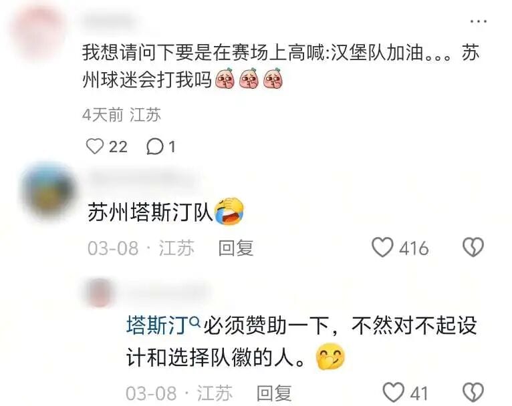Viewport: 512px width, 406px height.
Task: Open the three-dot more options menu
Action: [x=479, y=21]
